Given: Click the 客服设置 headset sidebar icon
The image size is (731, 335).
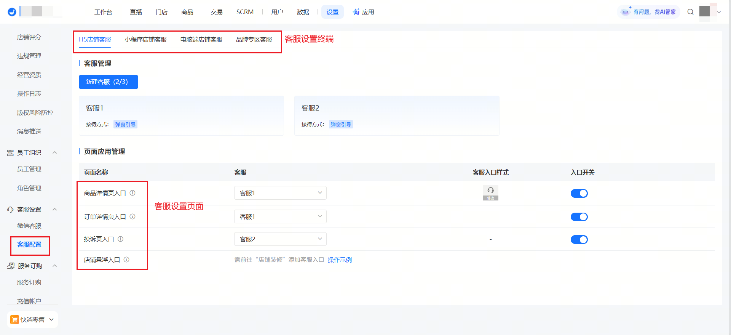Looking at the screenshot, I should [10, 210].
